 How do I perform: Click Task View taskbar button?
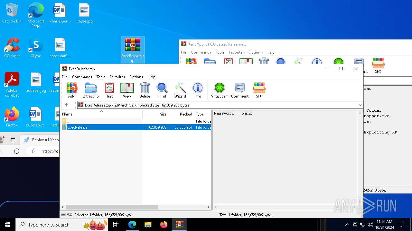(x=116, y=225)
